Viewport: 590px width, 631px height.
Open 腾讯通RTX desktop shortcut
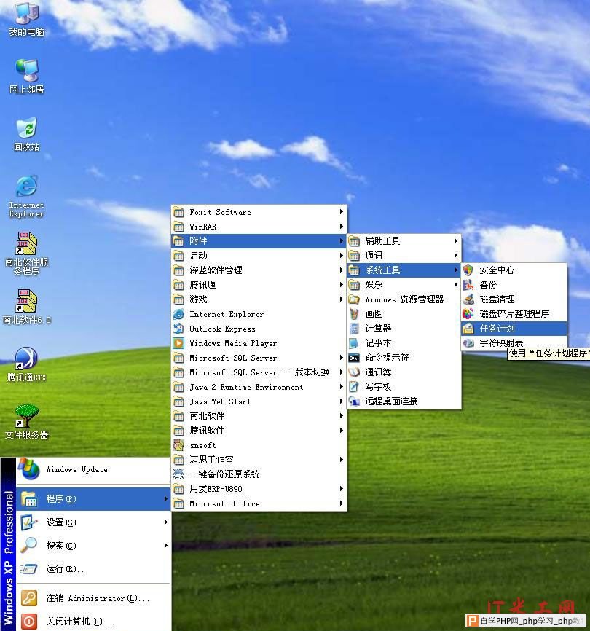[26, 359]
